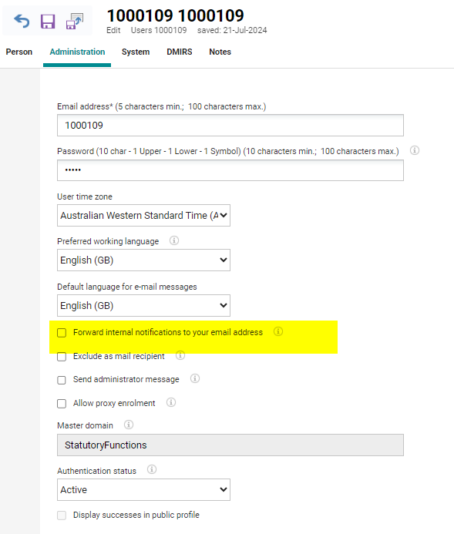Click info icon next to Send administrator message
454x534 pixels.
[x=195, y=378]
